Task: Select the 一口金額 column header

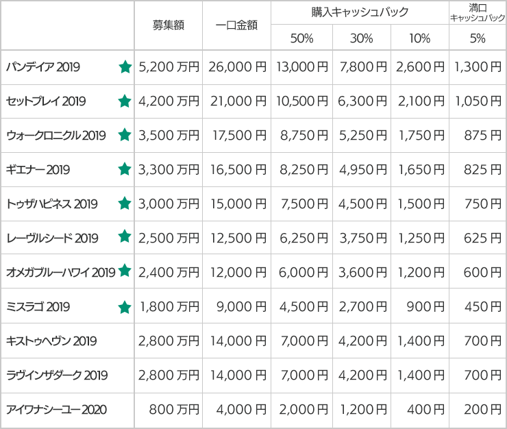Action: [x=236, y=25]
